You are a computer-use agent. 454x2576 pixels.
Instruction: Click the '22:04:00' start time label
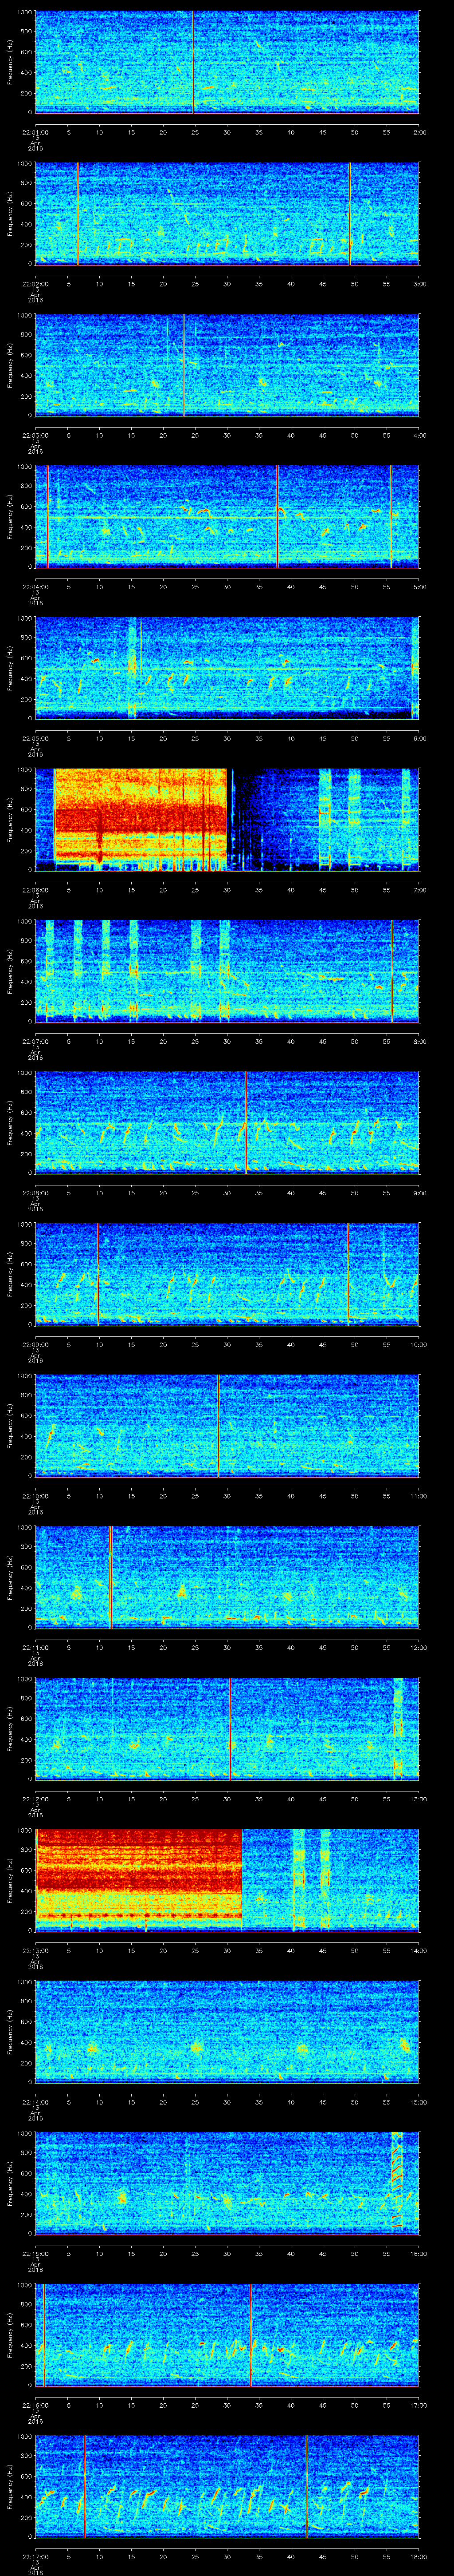(35, 586)
